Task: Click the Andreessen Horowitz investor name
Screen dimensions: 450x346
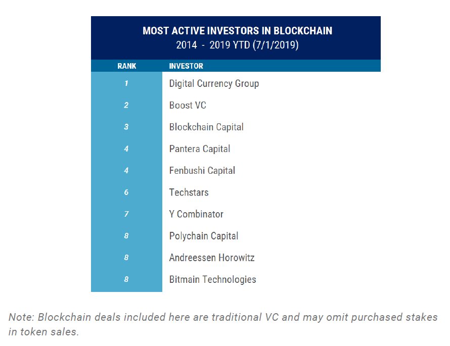Action: point(212,257)
